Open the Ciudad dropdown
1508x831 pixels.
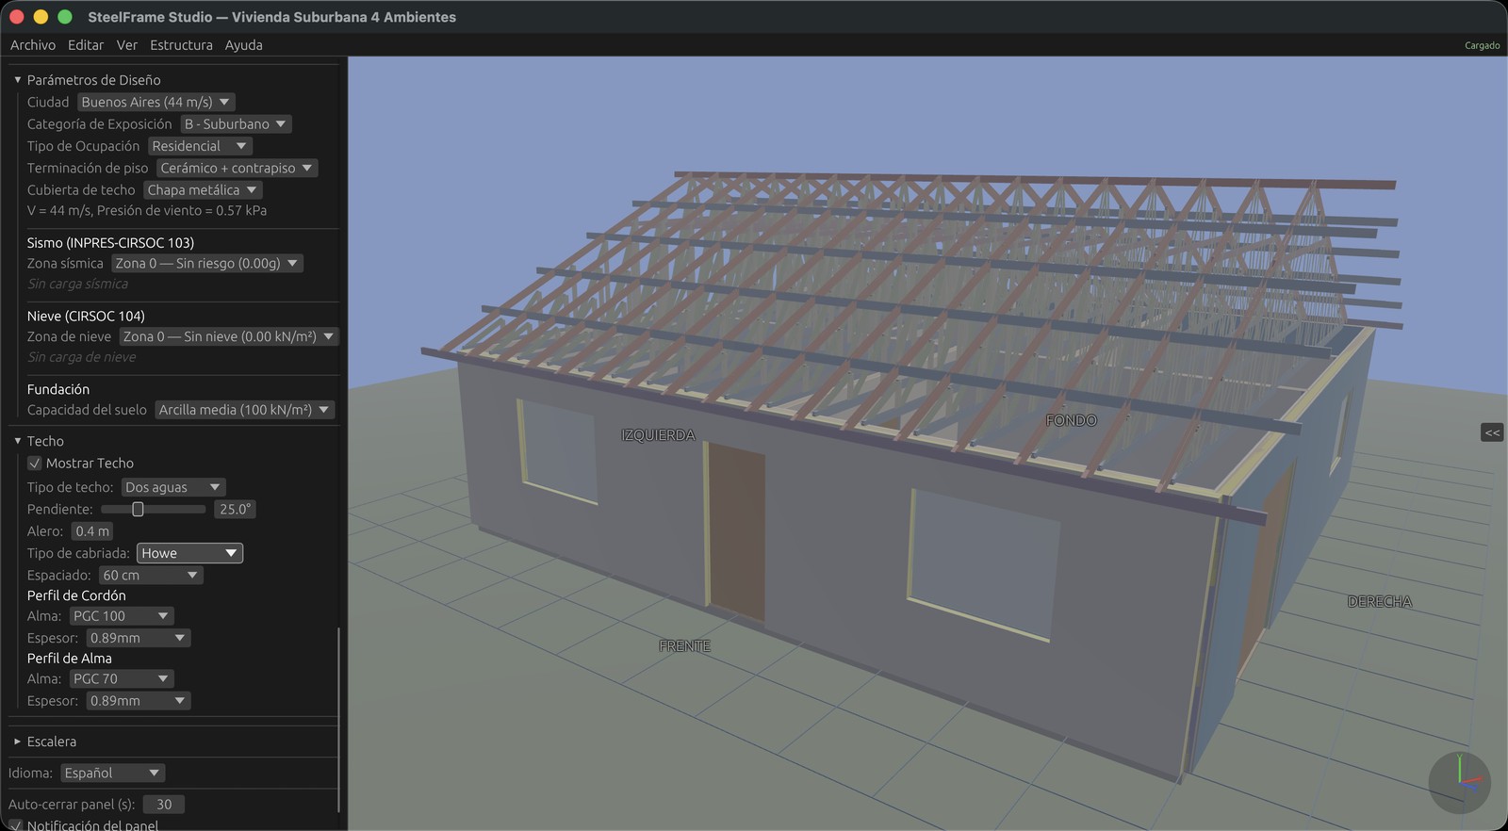pyautogui.click(x=156, y=102)
